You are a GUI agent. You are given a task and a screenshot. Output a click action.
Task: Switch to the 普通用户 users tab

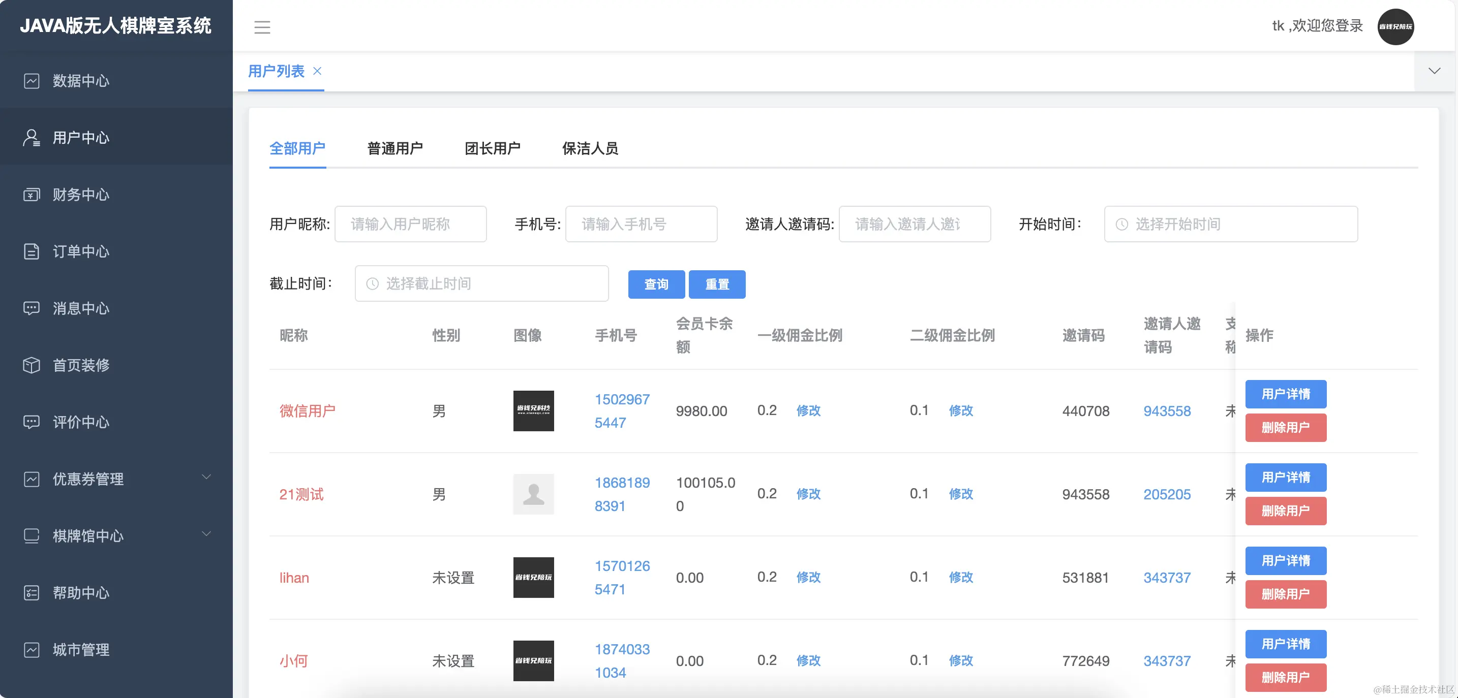394,149
